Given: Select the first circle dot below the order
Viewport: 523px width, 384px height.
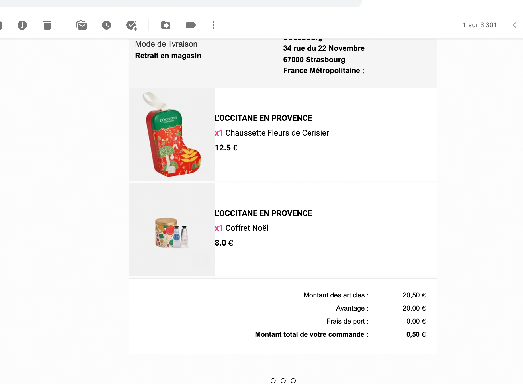Looking at the screenshot, I should coord(273,381).
